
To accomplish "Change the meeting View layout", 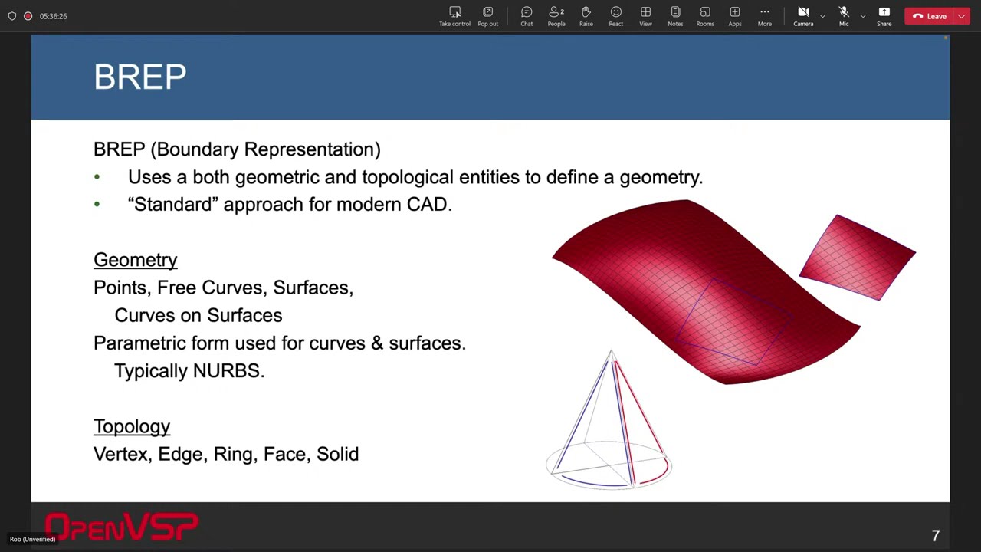I will click(x=645, y=16).
